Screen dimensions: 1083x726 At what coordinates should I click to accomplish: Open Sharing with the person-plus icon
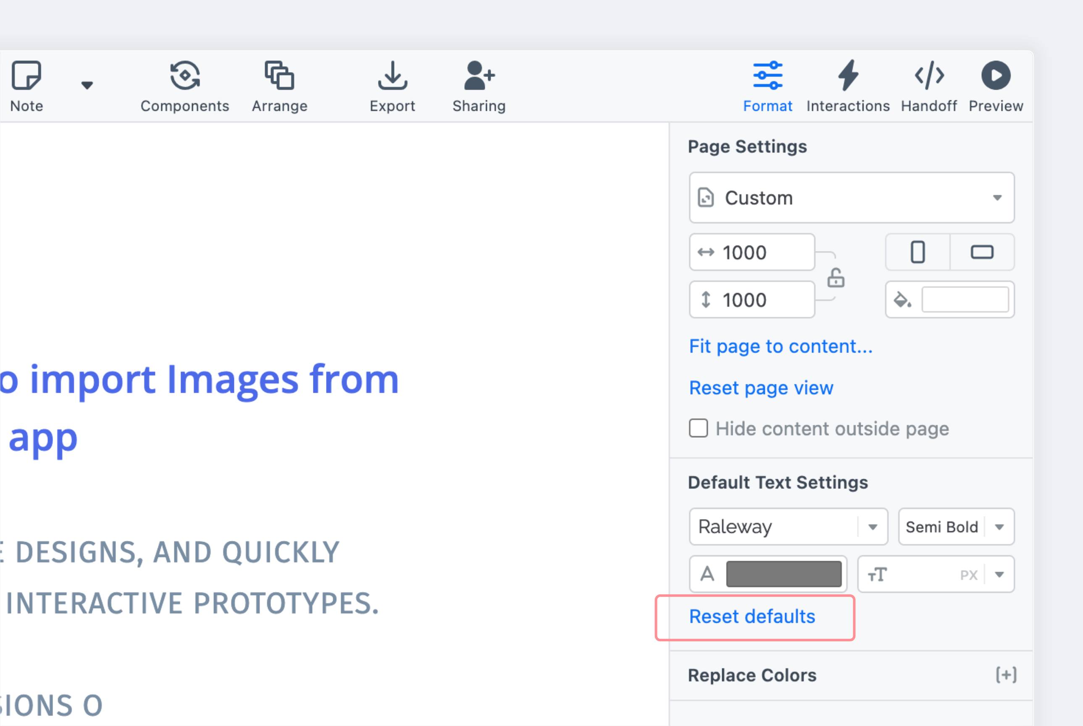click(479, 76)
